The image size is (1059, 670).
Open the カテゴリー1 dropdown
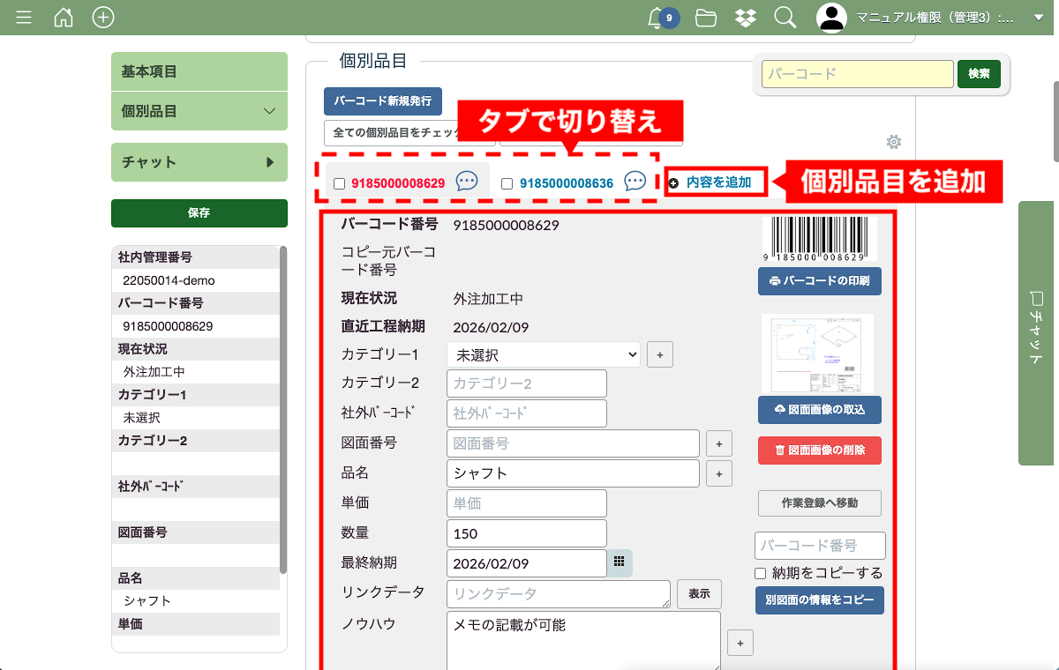(544, 354)
